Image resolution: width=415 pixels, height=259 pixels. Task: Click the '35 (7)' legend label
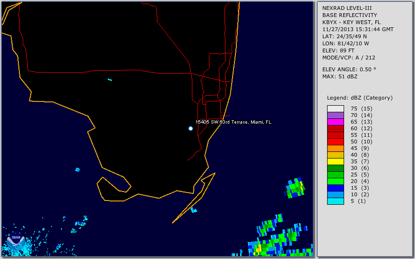[x=360, y=161]
